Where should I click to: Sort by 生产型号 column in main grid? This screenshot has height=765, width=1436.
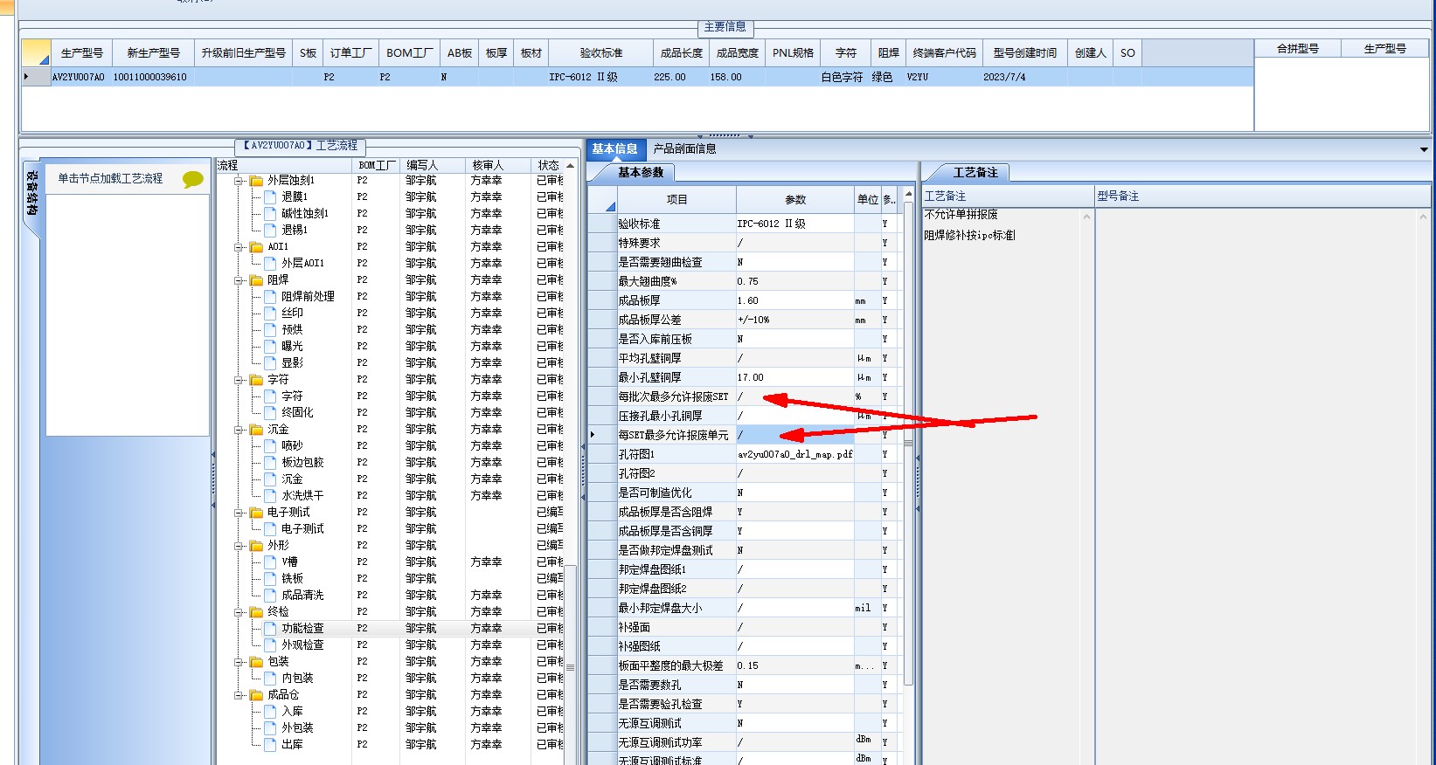point(82,53)
